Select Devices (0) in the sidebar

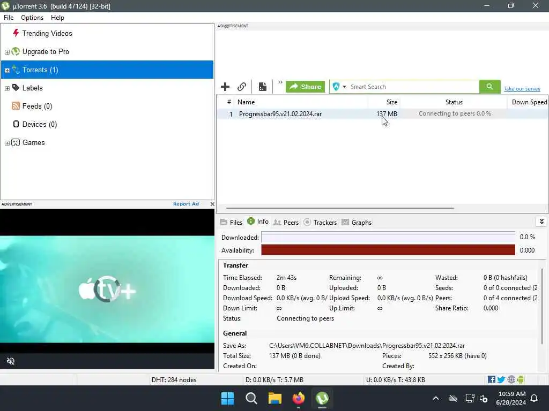coord(39,124)
